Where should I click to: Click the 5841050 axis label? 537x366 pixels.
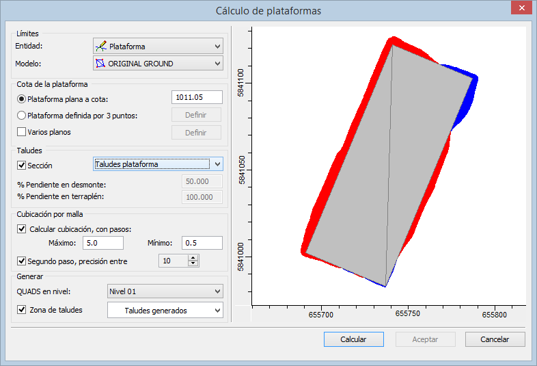pos(241,170)
